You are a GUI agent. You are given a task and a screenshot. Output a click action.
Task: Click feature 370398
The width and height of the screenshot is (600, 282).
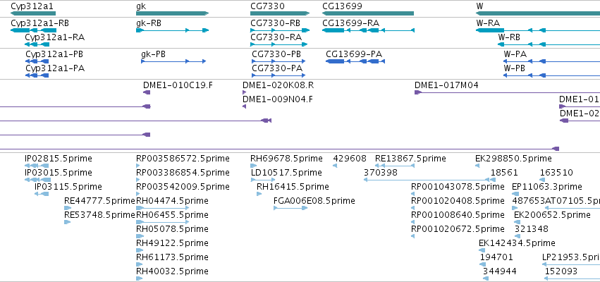pyautogui.click(x=427, y=180)
